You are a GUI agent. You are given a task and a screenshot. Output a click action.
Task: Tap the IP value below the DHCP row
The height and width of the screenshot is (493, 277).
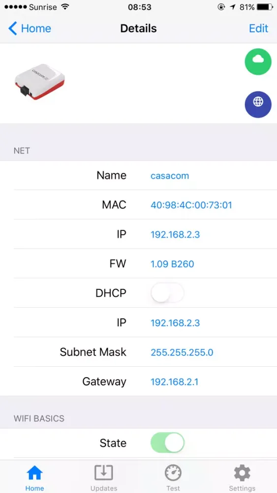click(175, 323)
